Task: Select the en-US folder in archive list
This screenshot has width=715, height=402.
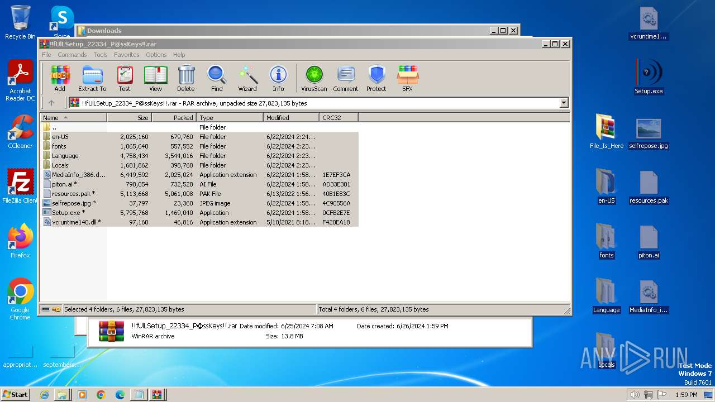Action: (x=199, y=137)
